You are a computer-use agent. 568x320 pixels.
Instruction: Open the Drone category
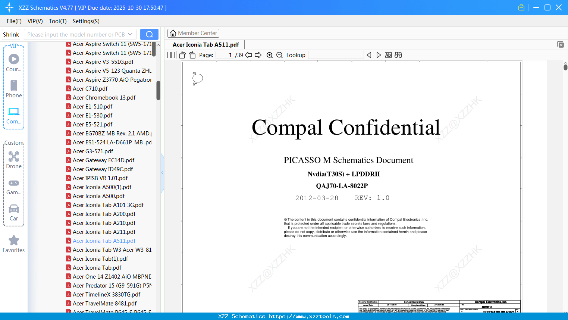pos(14,160)
